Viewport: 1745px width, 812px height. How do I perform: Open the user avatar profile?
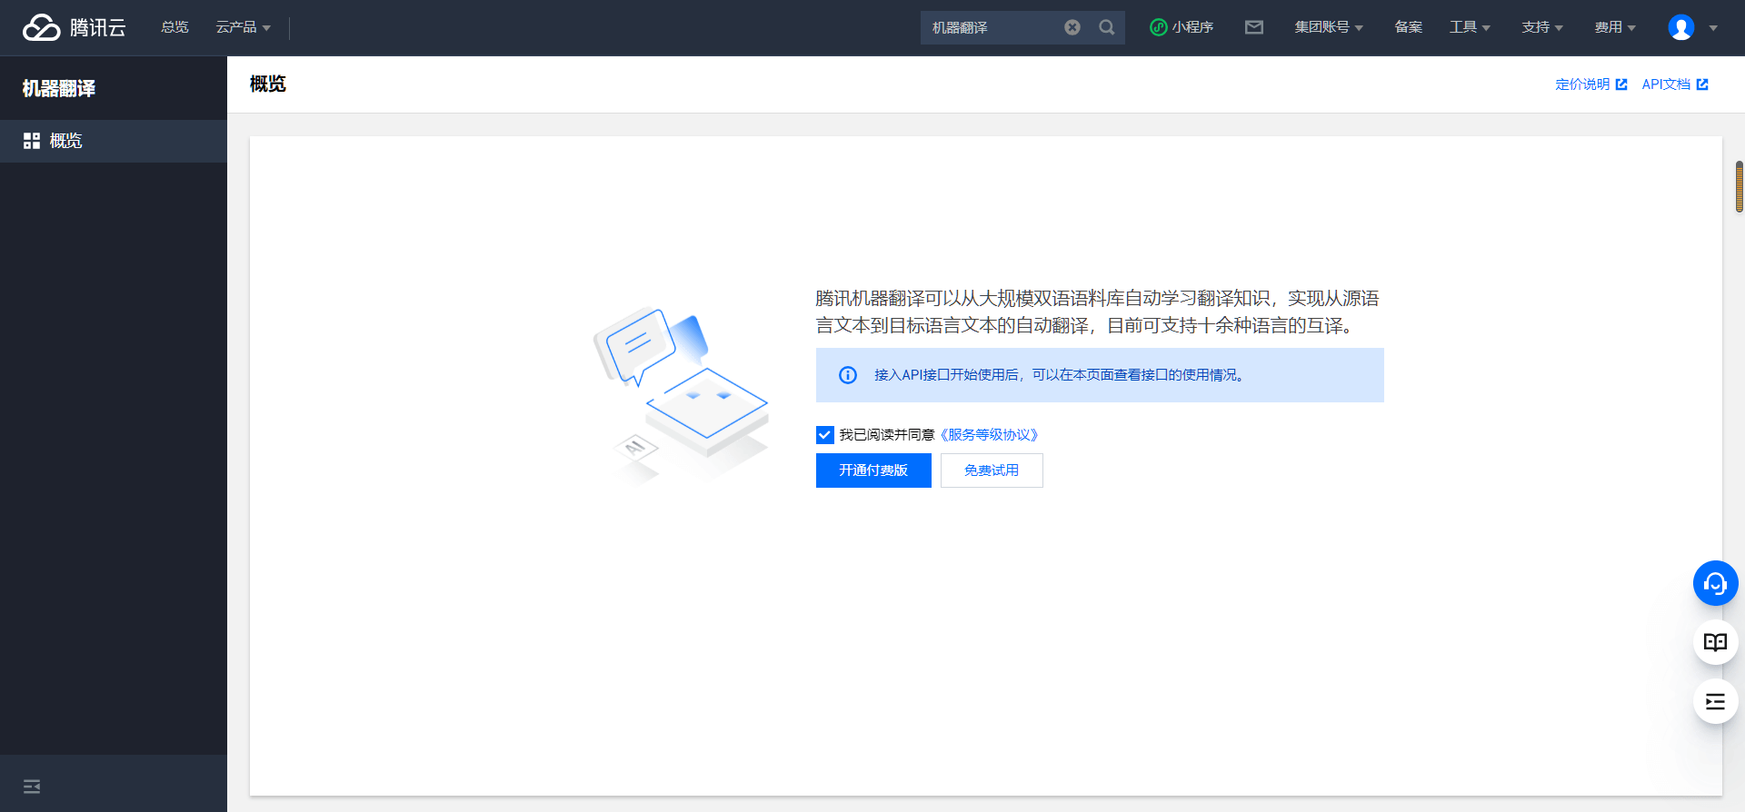point(1680,27)
